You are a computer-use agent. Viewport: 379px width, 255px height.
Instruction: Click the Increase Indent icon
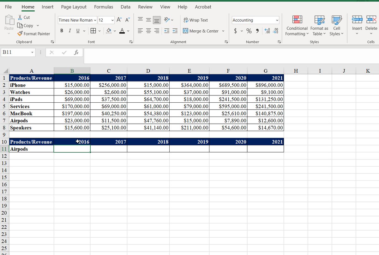[175, 31]
